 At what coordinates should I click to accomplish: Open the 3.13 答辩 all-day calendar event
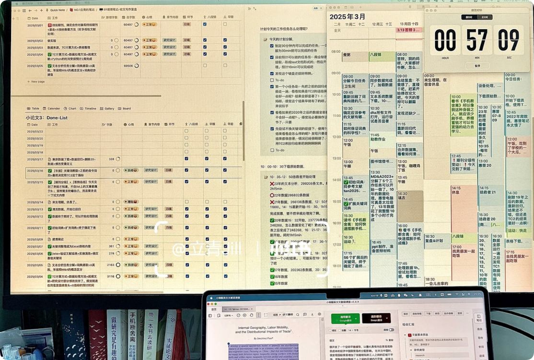coord(409,30)
